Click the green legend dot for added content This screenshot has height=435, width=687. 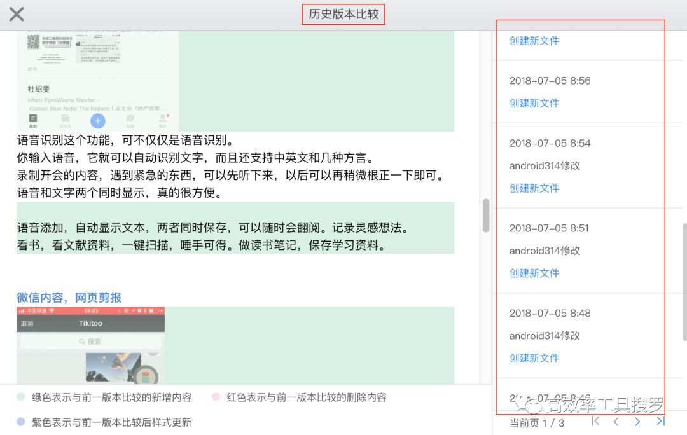click(20, 397)
